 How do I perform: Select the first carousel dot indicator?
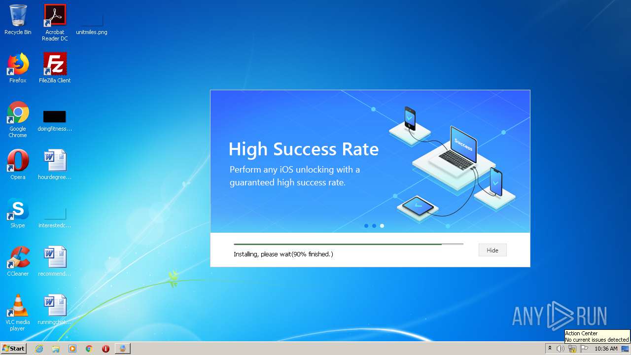tap(366, 226)
